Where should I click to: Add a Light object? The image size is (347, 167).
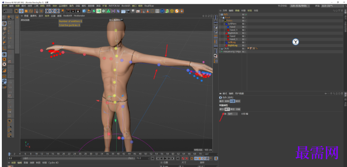(x=133, y=11)
